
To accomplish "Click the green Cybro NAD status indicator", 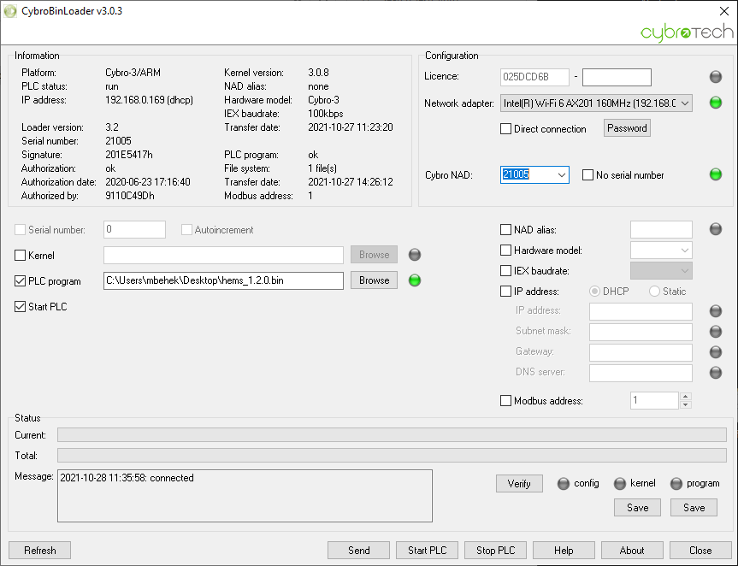I will tap(716, 174).
